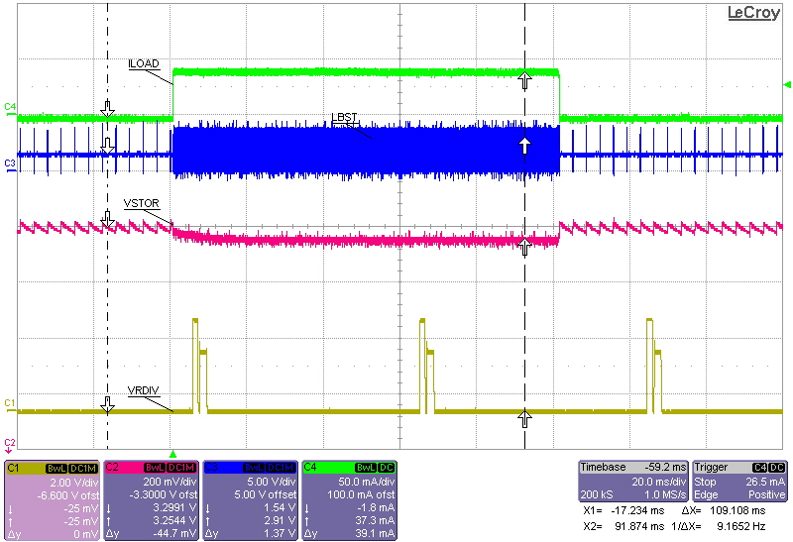Click the ILOAD trace label
The image size is (793, 542).
point(144,61)
